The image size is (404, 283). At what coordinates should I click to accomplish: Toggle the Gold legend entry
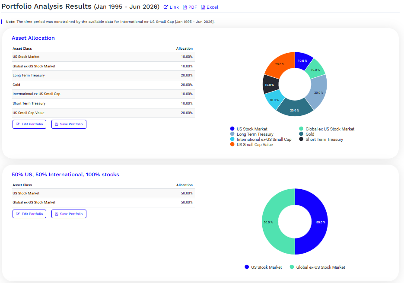click(307, 134)
